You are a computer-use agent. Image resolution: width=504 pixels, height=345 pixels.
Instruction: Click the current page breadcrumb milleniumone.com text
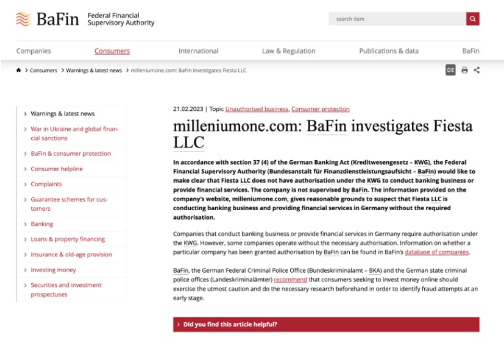click(x=188, y=70)
